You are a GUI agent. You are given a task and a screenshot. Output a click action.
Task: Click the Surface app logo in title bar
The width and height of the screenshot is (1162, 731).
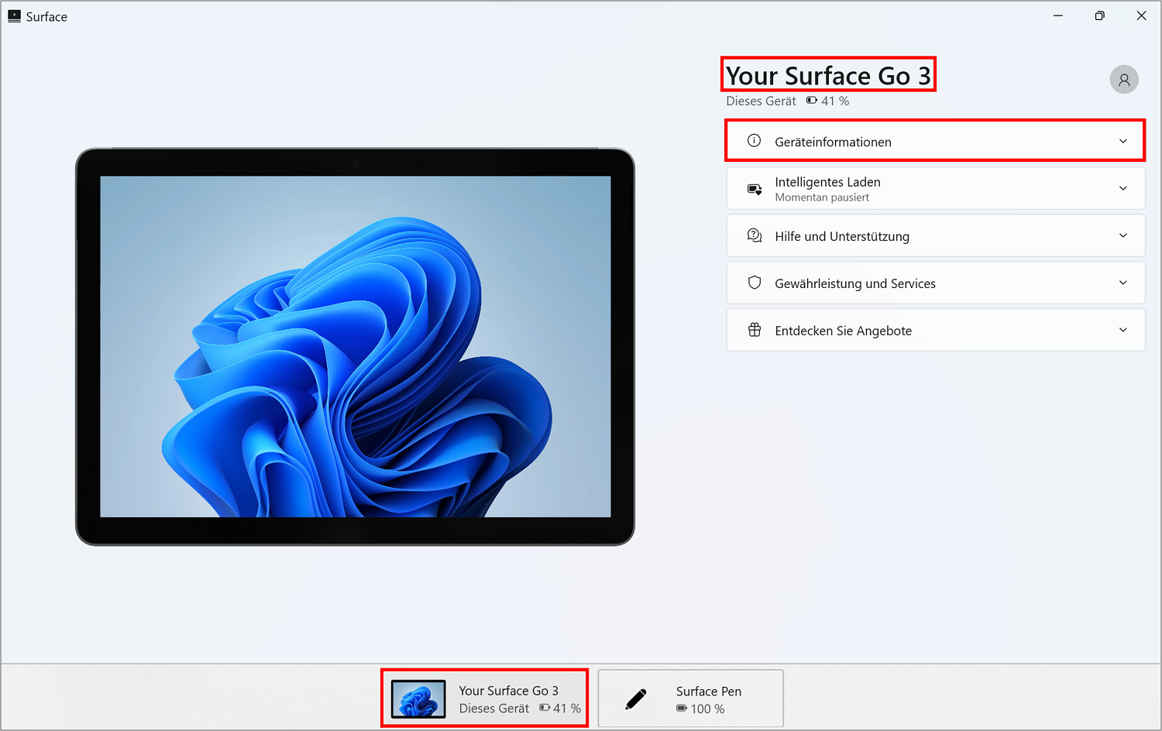pyautogui.click(x=14, y=16)
